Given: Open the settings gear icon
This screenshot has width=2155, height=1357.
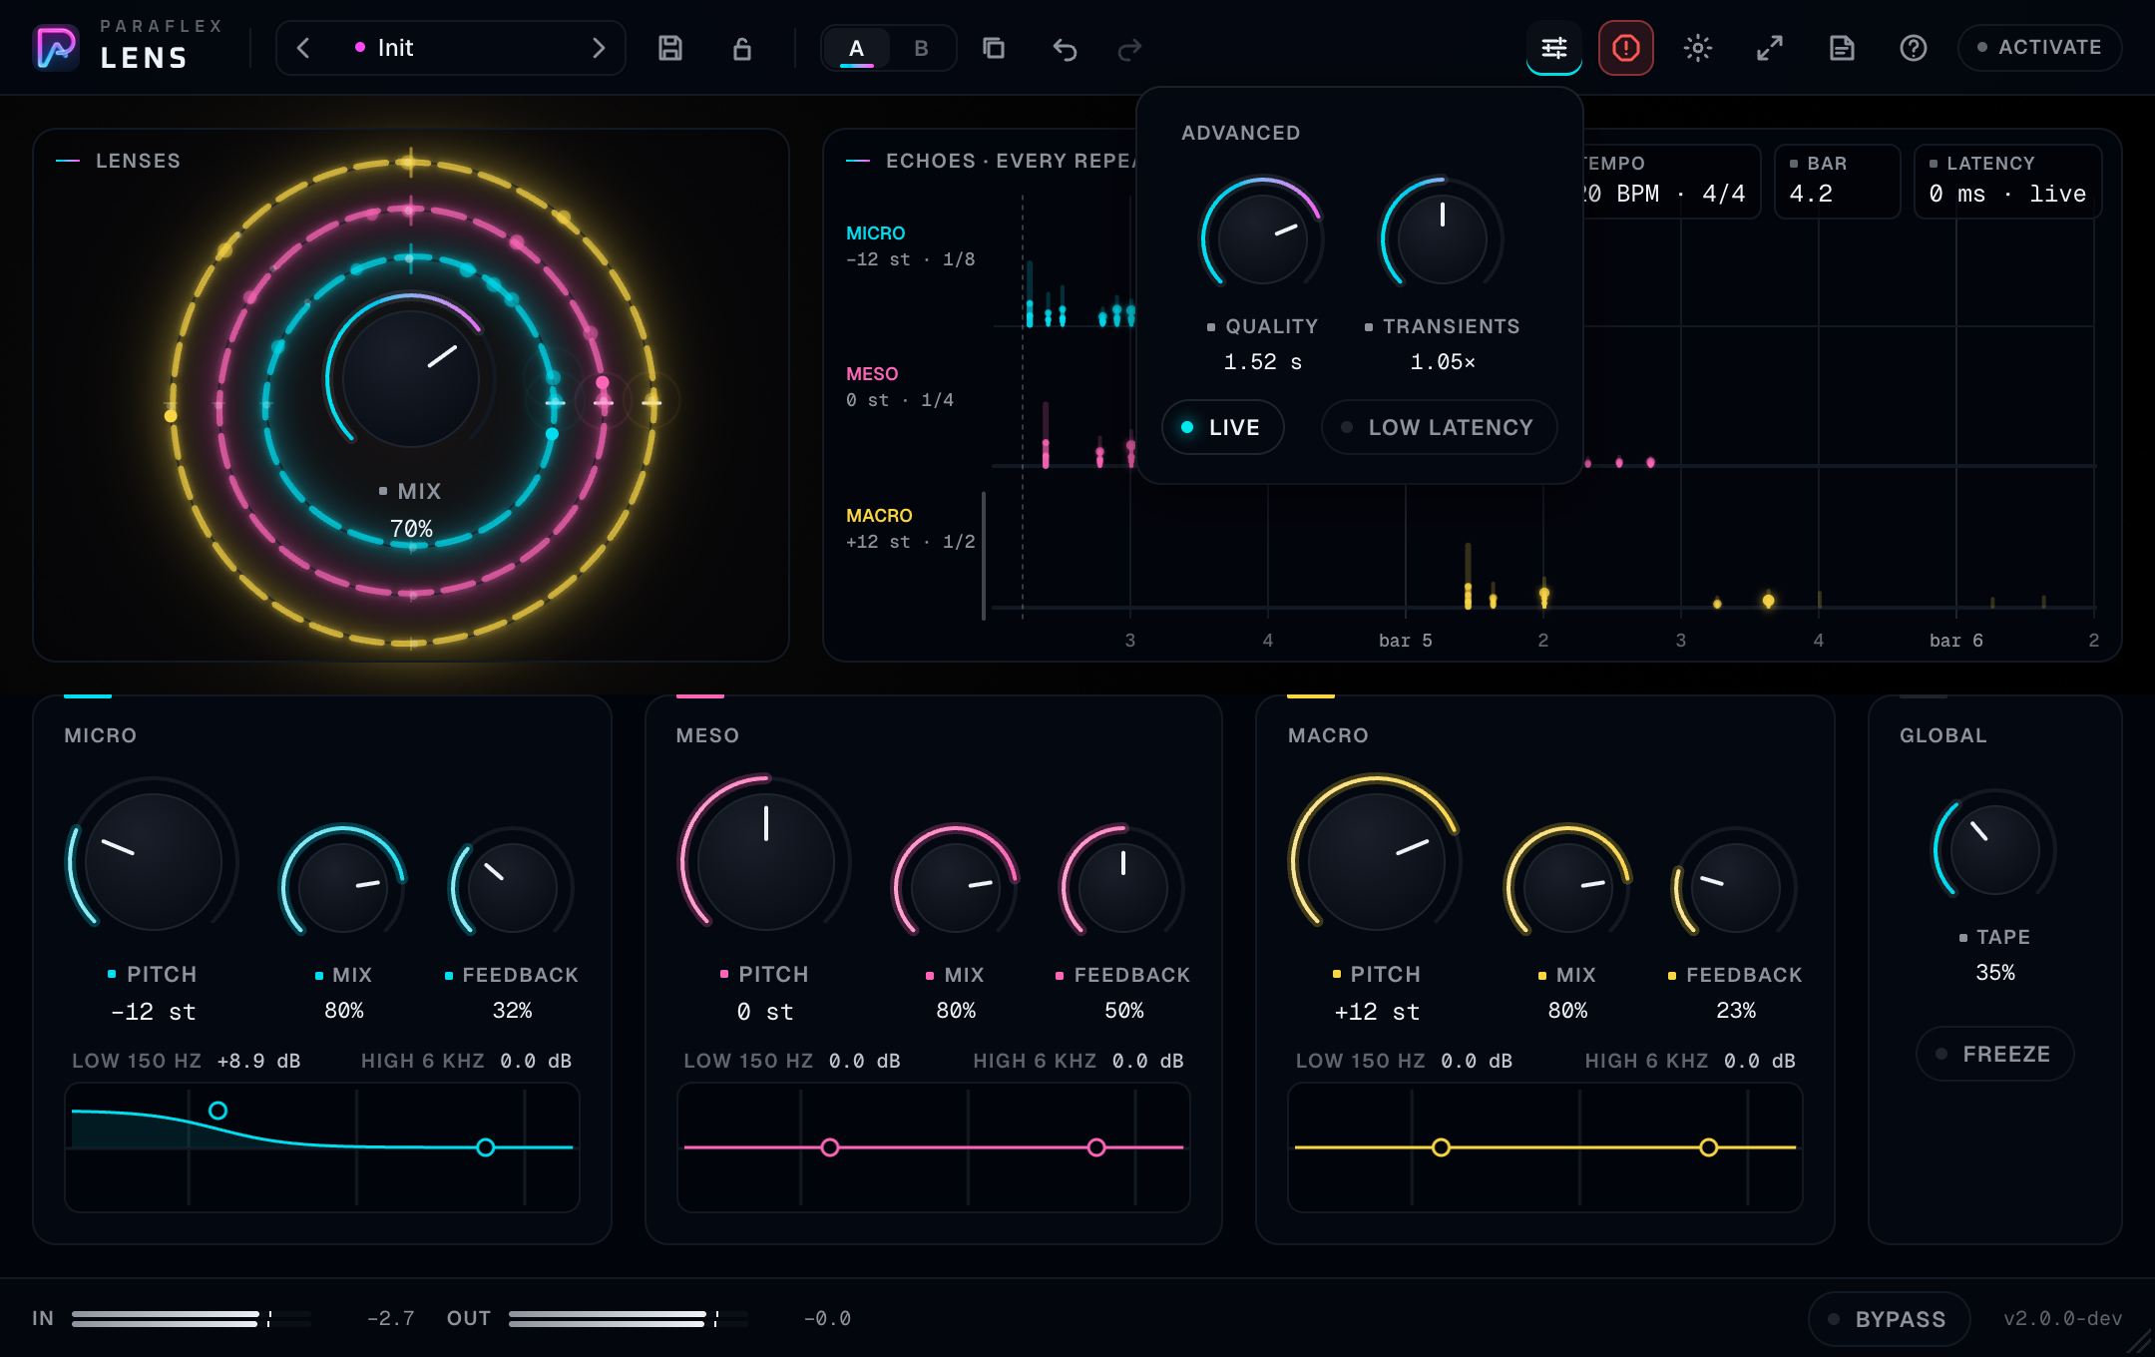Looking at the screenshot, I should pyautogui.click(x=1698, y=48).
